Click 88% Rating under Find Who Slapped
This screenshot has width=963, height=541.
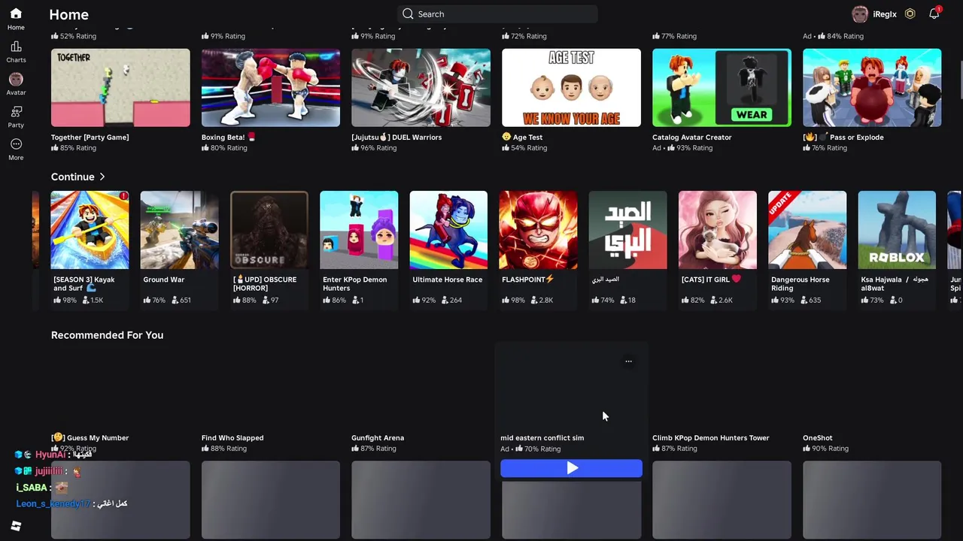(224, 449)
